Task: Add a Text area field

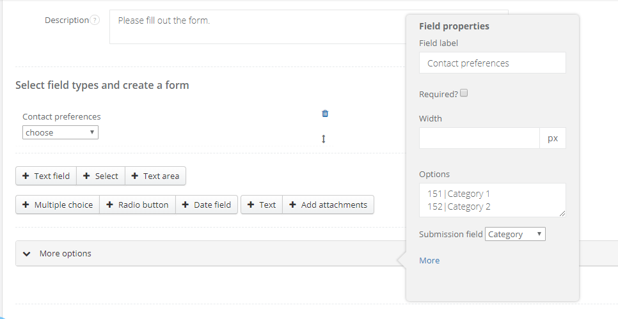Action: 155,176
